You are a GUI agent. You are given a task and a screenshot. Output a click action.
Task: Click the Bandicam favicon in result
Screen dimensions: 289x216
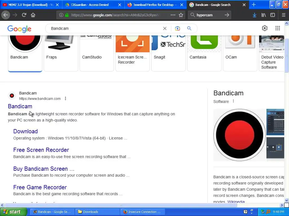tap(12, 96)
